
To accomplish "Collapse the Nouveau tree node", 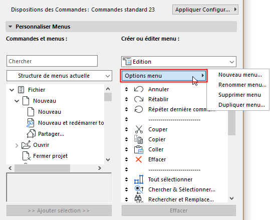I will pos(17,101).
